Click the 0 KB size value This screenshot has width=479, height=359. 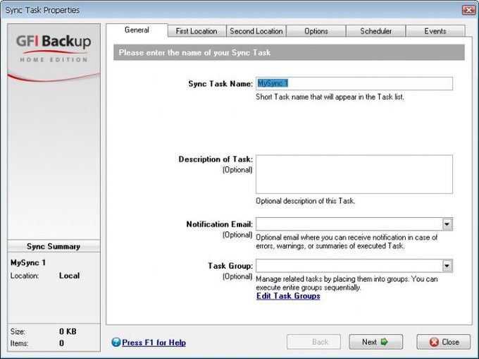68,331
